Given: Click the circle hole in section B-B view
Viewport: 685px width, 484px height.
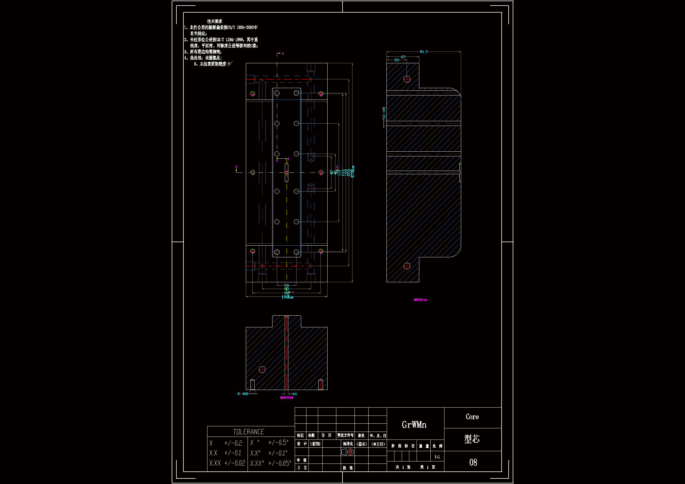Looking at the screenshot, I should [262, 370].
